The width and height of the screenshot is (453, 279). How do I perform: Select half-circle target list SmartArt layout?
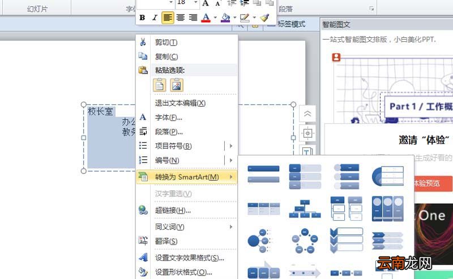(x=388, y=176)
